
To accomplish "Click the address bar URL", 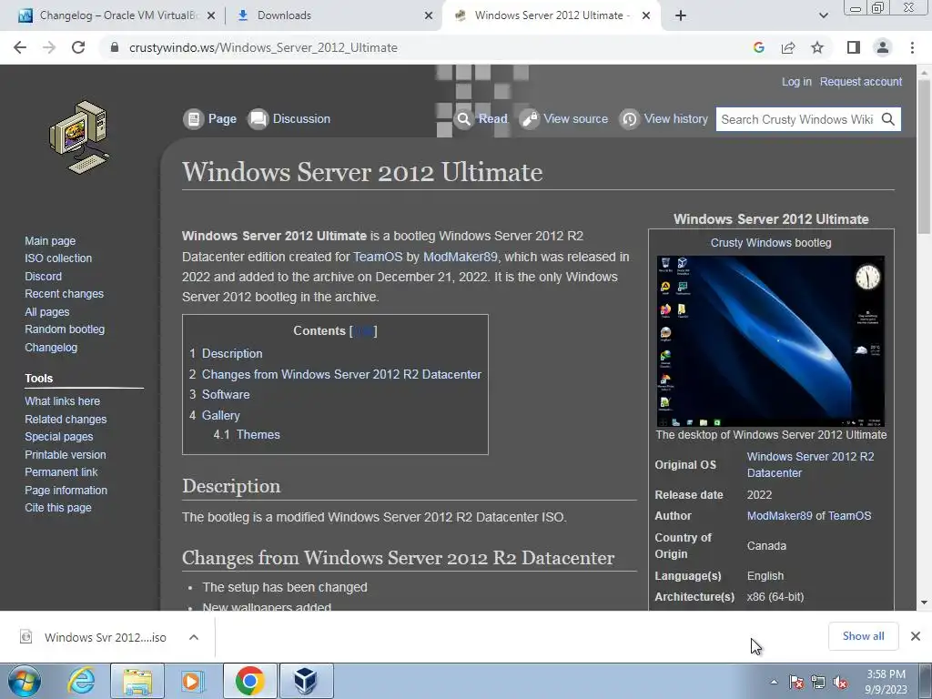I will point(263,47).
